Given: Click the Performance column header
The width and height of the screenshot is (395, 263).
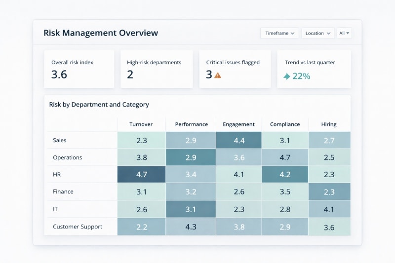Looking at the screenshot, I should click(192, 124).
